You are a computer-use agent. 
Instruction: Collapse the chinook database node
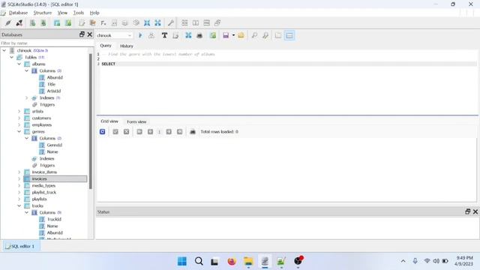(x=4, y=50)
